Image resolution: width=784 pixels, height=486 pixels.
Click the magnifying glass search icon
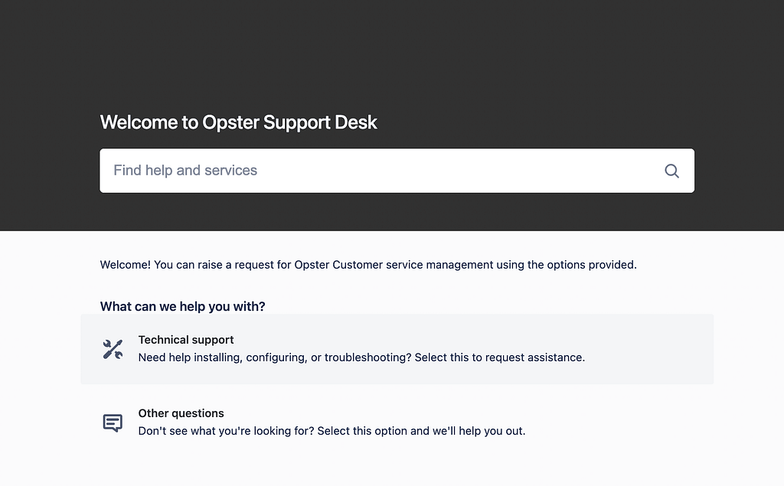[x=671, y=171]
